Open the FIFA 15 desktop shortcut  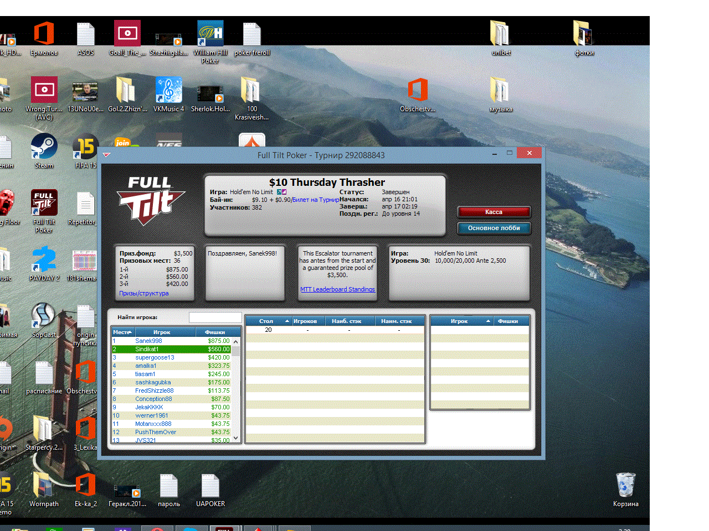tap(86, 150)
